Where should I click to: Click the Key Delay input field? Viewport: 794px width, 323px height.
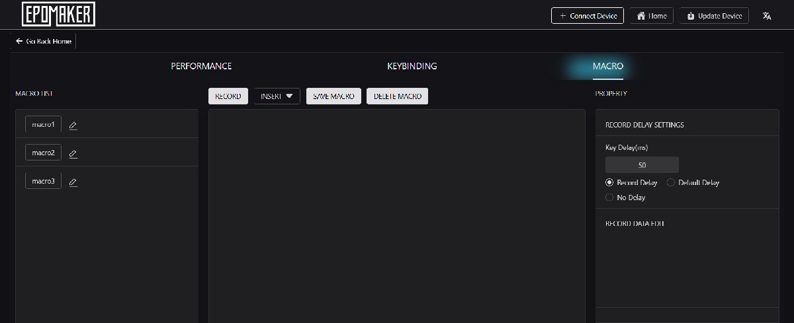click(642, 165)
